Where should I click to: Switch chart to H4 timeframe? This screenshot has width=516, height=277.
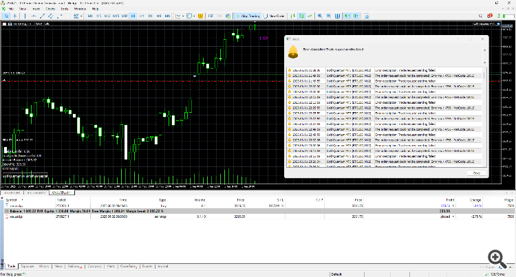click(142, 16)
